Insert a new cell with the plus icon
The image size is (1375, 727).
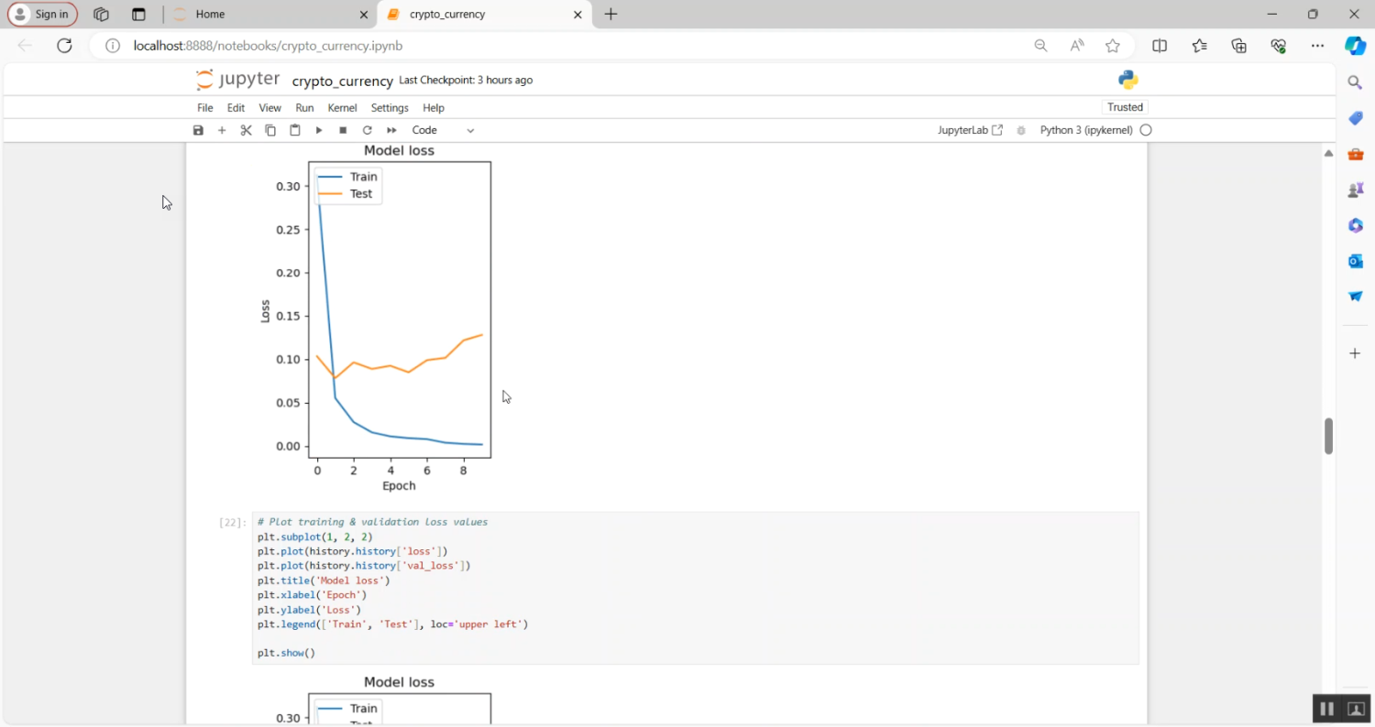pyautogui.click(x=222, y=130)
